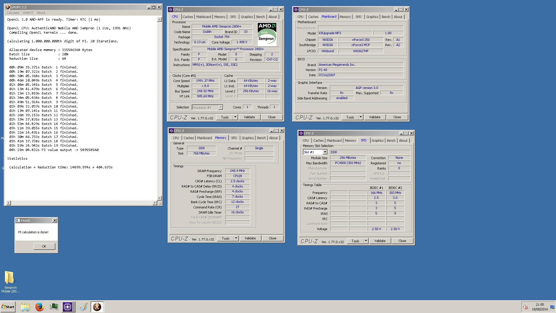Switch to Caches tab in CPU window
The width and height of the screenshot is (556, 313).
click(x=188, y=17)
